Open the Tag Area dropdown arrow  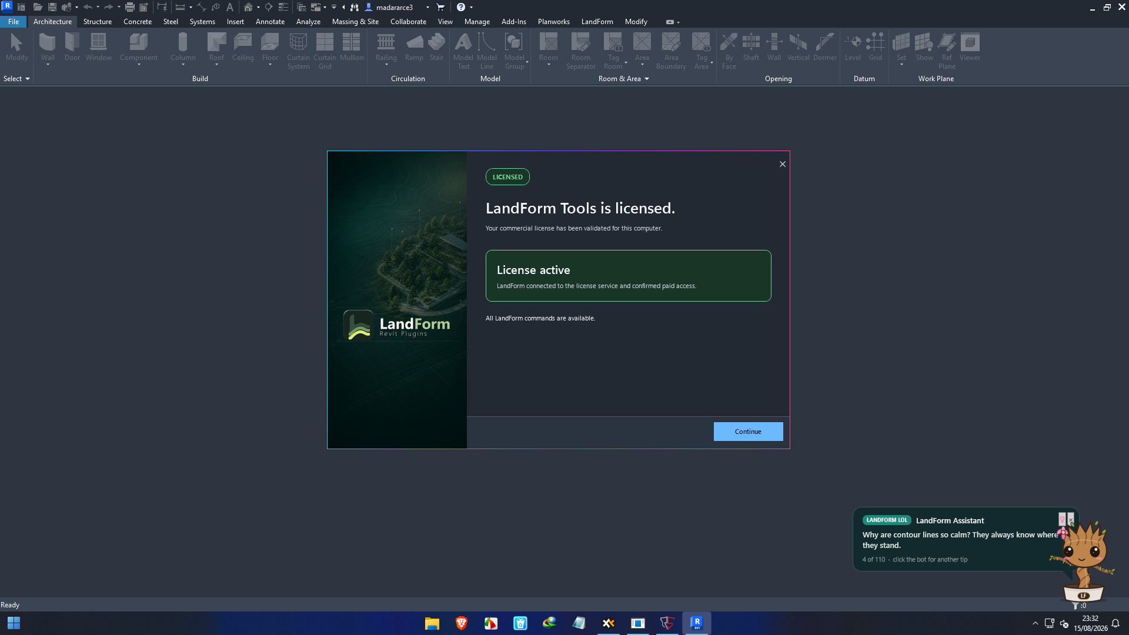click(x=712, y=62)
